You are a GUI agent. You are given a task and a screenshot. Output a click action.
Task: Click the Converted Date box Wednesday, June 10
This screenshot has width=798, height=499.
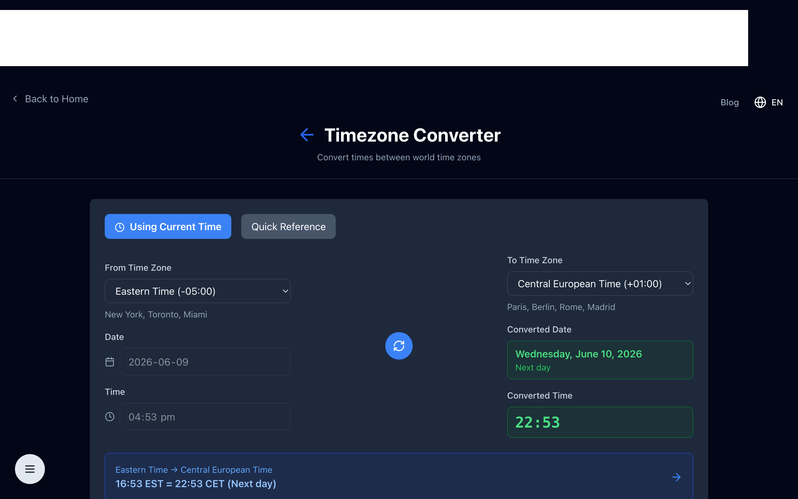pos(600,360)
